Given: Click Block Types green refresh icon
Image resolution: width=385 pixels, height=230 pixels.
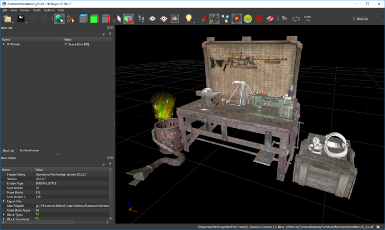Looking at the screenshot, I should 37,214.
